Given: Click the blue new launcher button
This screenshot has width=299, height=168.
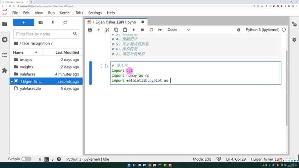Looking at the screenshot, I should click(x=24, y=22).
